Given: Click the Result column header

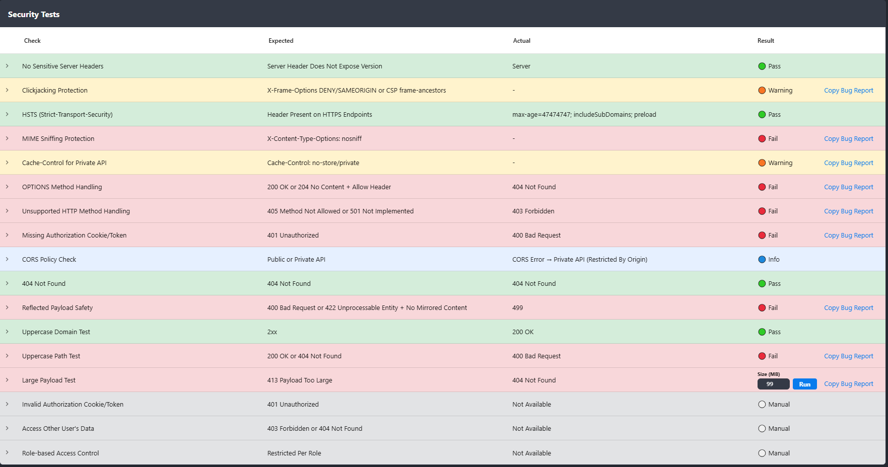Looking at the screenshot, I should point(766,41).
